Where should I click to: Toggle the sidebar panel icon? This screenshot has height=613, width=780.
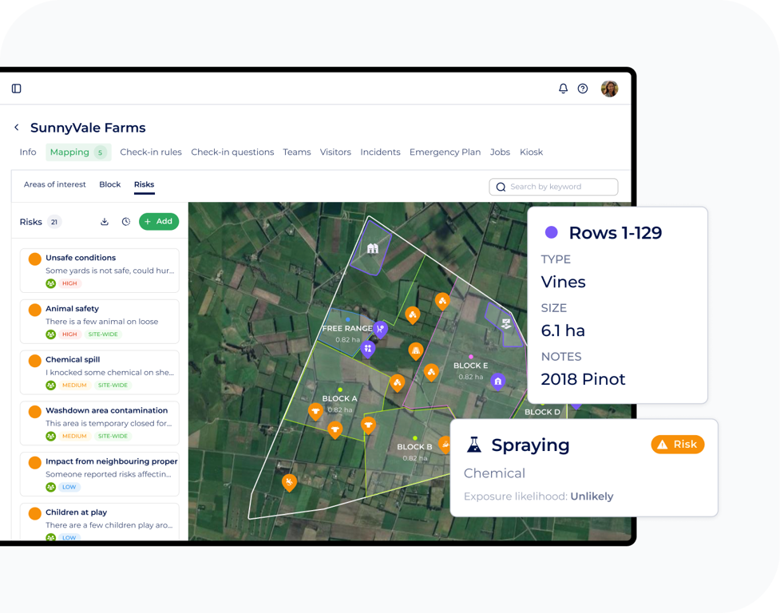[16, 89]
